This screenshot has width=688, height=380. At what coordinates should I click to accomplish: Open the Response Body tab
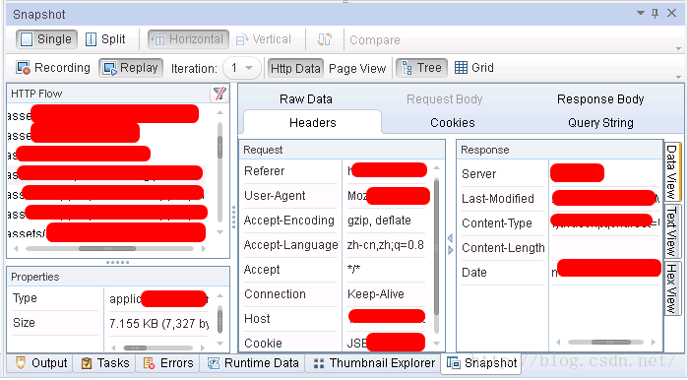pyautogui.click(x=600, y=99)
